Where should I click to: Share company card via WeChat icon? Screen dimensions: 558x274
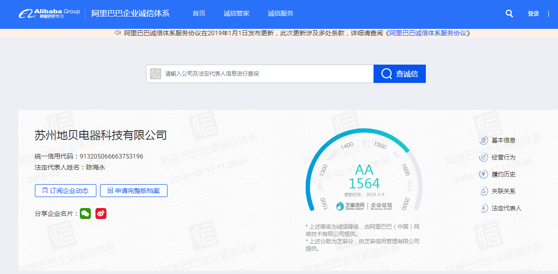85,214
